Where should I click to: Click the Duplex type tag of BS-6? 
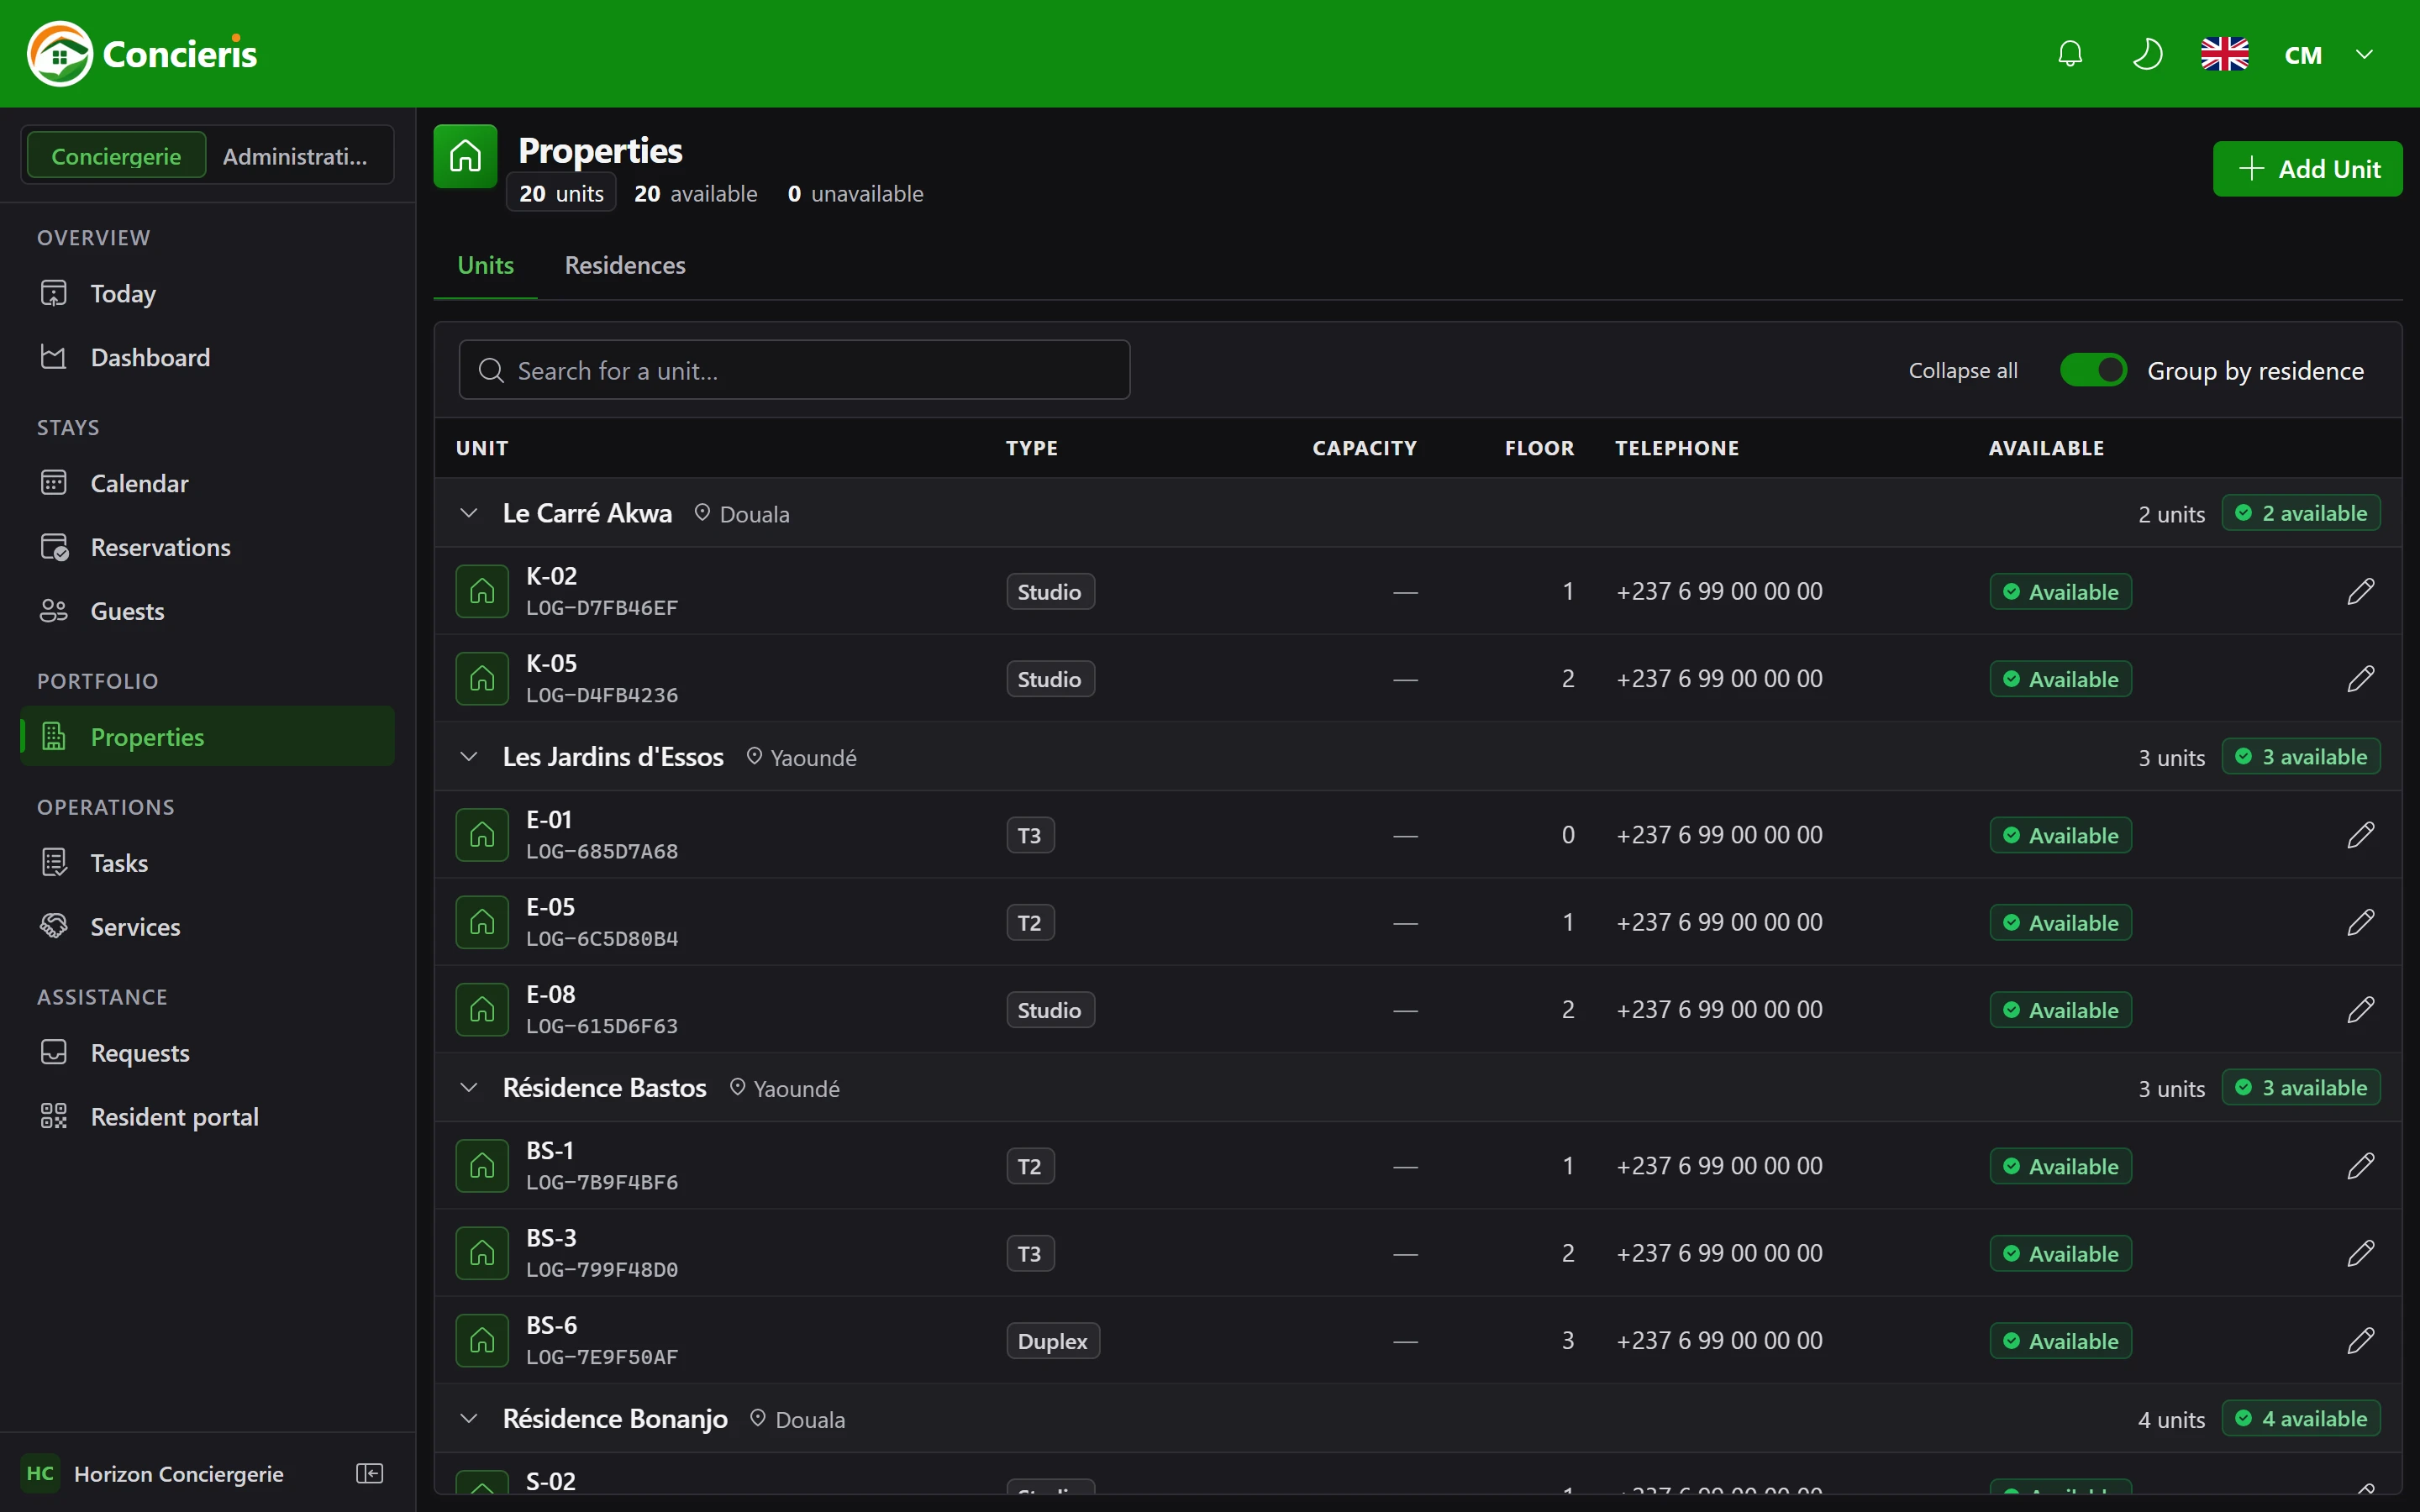point(1053,1341)
